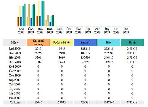
Task: Open the Úno 2009 chart label
Action: (31, 31)
